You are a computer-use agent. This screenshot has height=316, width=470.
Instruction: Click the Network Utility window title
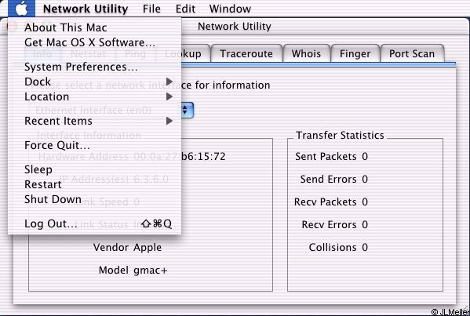coord(235,27)
